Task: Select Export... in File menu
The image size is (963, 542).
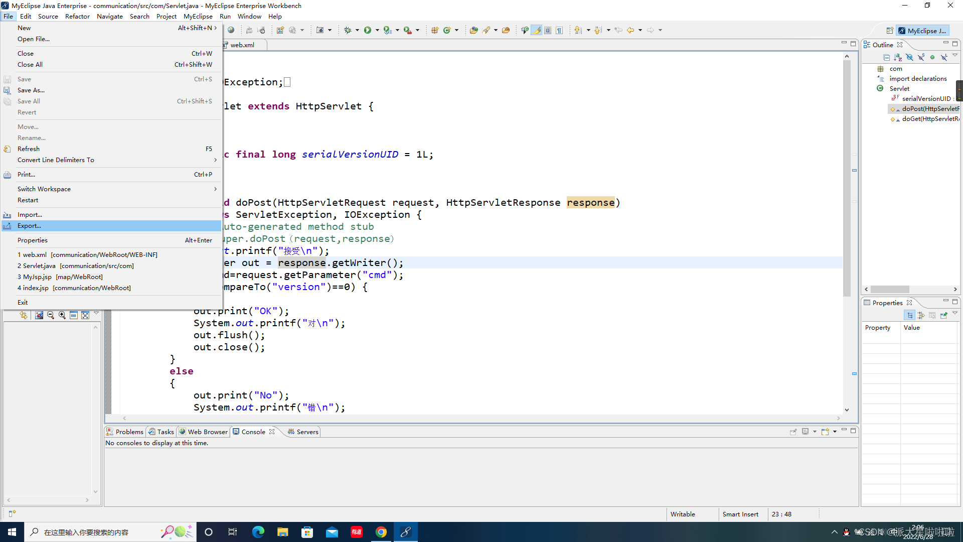Action: pos(111,226)
